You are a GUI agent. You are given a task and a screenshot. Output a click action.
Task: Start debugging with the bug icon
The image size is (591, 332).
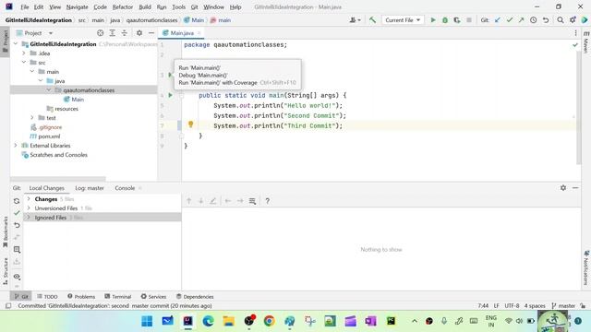point(445,20)
